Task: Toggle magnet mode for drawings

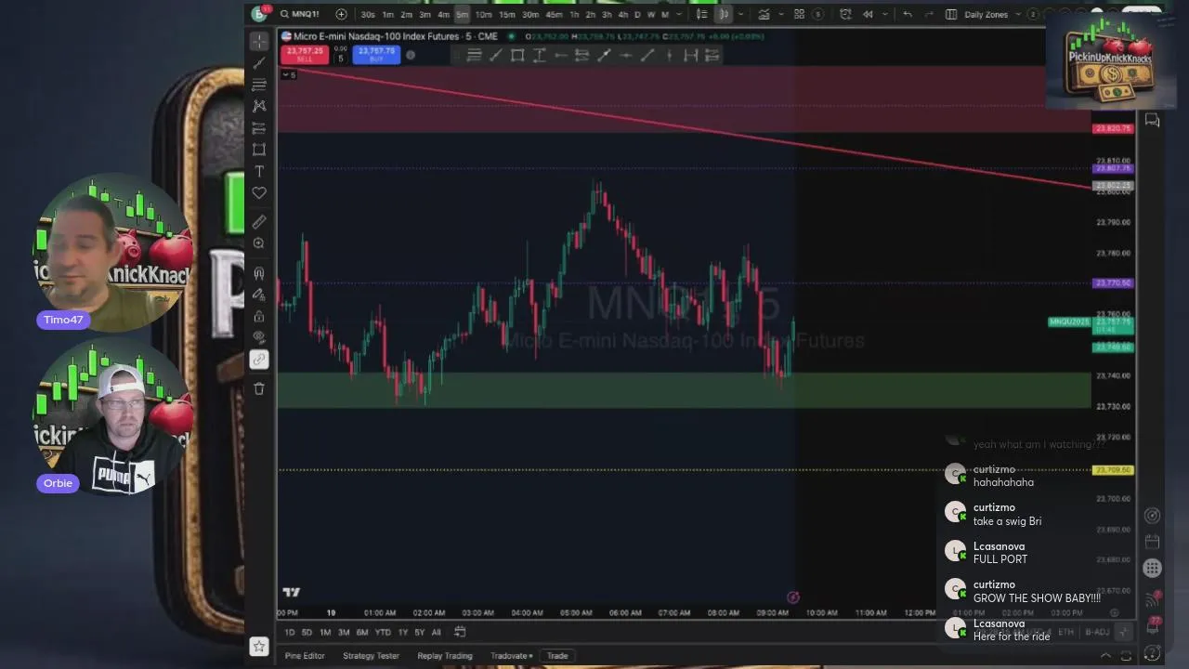Action: (x=259, y=273)
